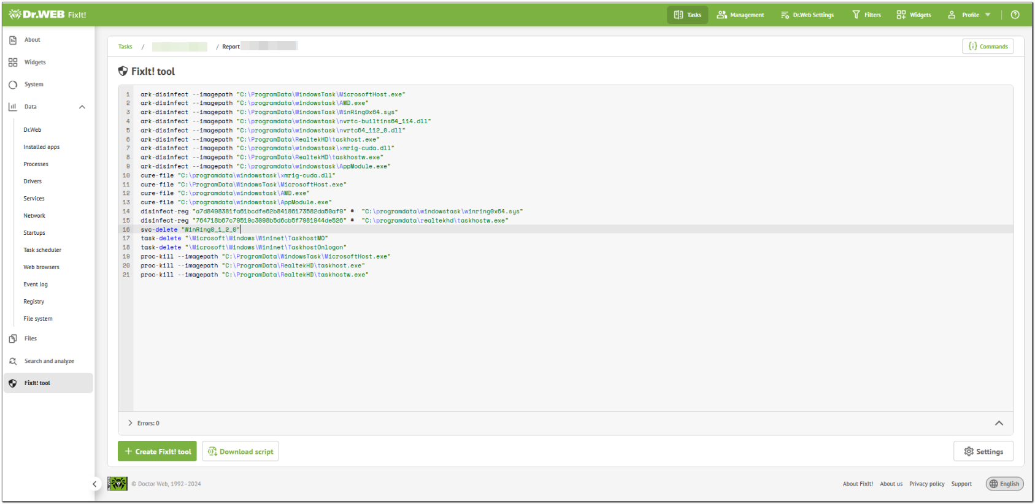Open Widgets in the left sidebar
Screen dimensions: 1035x504
[x=35, y=63]
